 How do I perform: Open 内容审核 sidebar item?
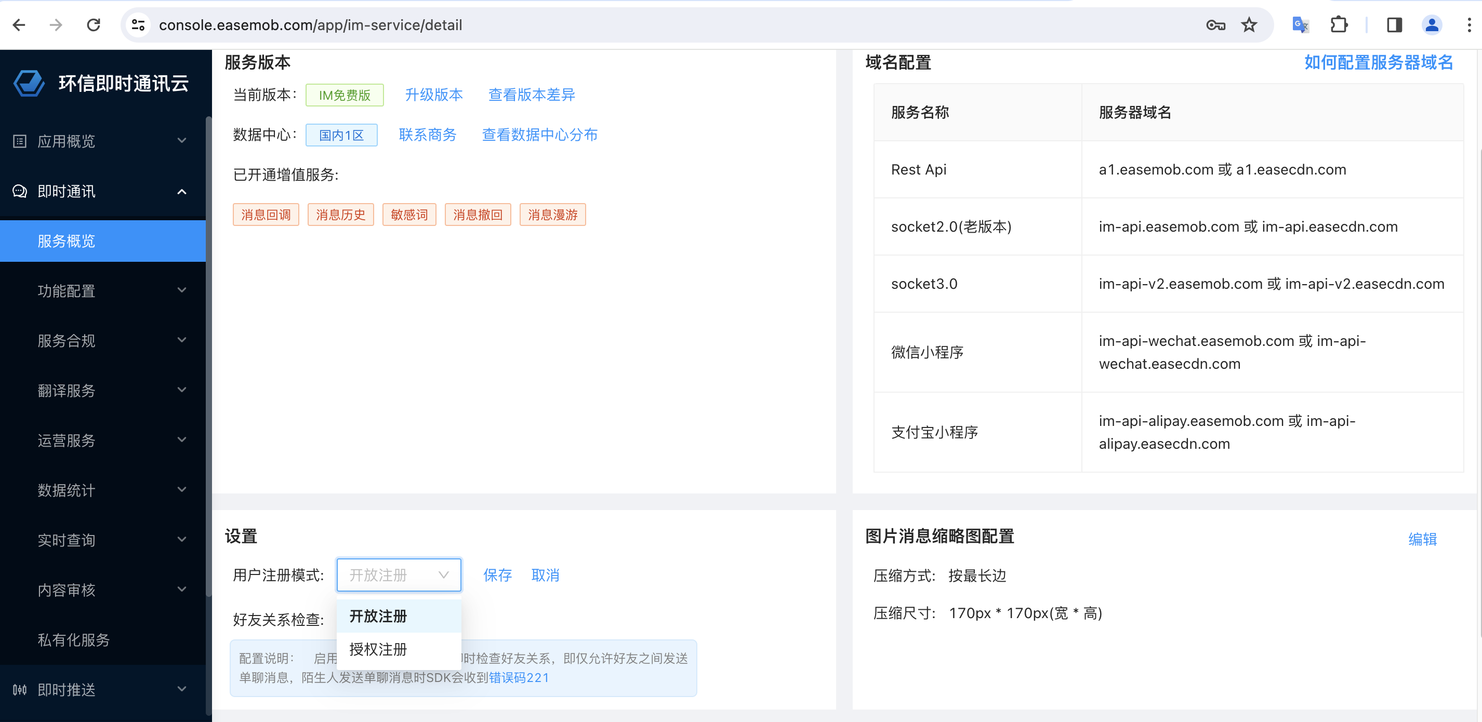coord(102,590)
